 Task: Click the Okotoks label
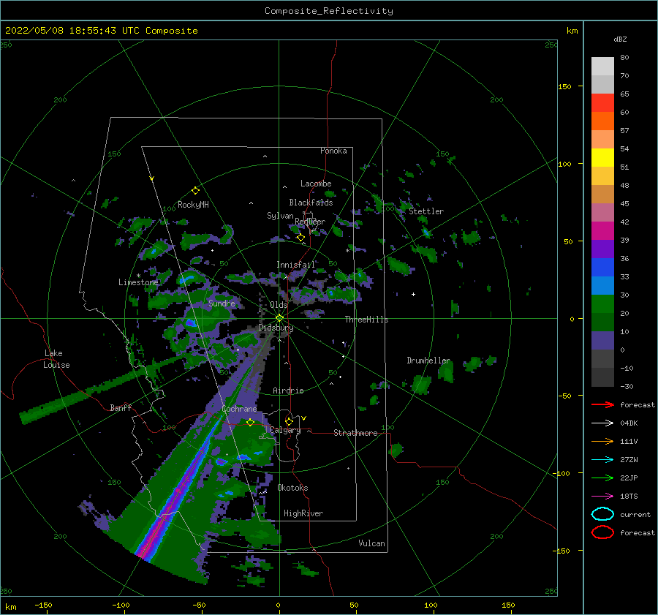pyautogui.click(x=292, y=488)
